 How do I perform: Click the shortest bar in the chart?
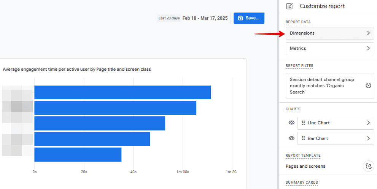point(78,154)
